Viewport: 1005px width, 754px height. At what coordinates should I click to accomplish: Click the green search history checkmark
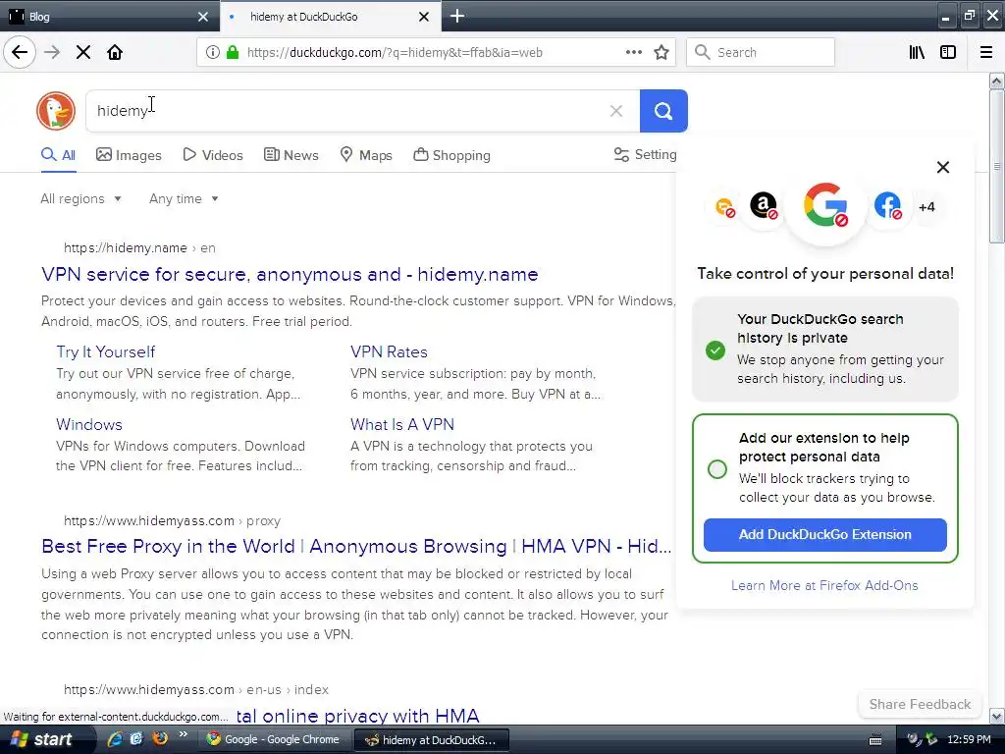click(x=715, y=350)
